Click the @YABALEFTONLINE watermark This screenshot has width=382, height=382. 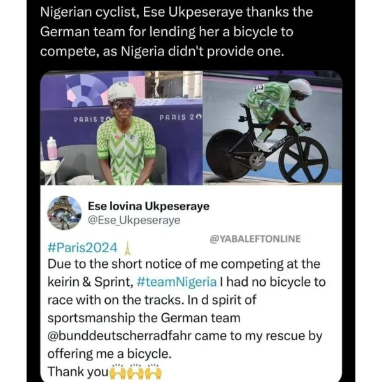255,239
